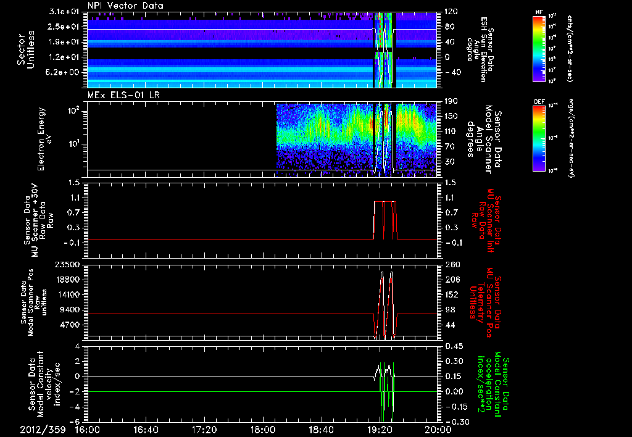Click the '2012/359' date label
The width and height of the screenshot is (632, 437).
[43, 430]
